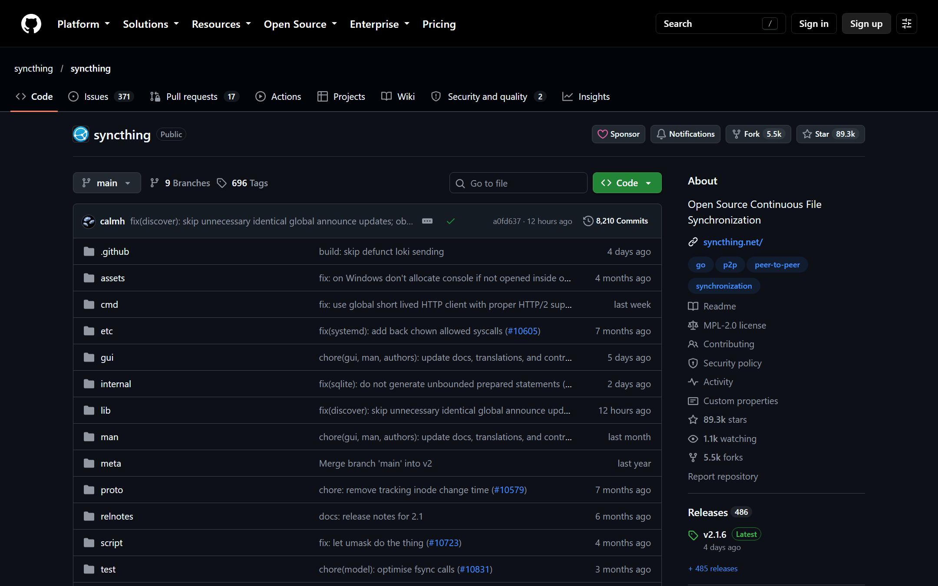Open the Wiki tab
Screen dimensions: 938x586
click(x=398, y=96)
